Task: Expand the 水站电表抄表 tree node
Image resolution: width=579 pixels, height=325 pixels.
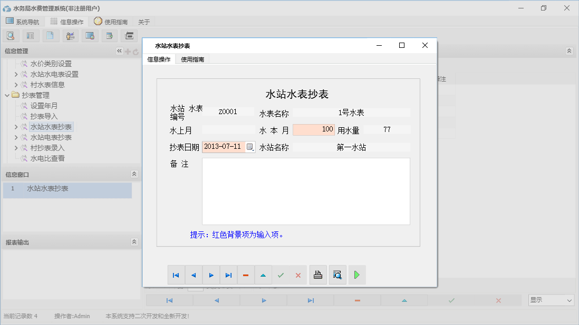Action: pos(17,137)
